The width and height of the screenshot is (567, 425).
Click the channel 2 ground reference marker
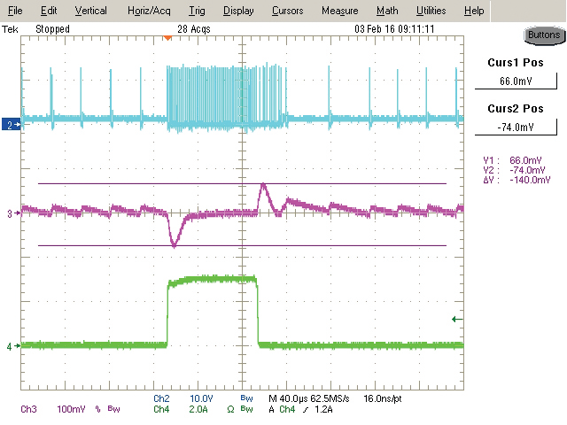click(12, 127)
